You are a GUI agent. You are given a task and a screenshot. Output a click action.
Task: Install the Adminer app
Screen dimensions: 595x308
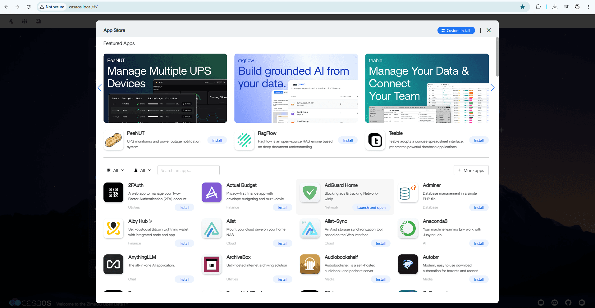pos(479,208)
